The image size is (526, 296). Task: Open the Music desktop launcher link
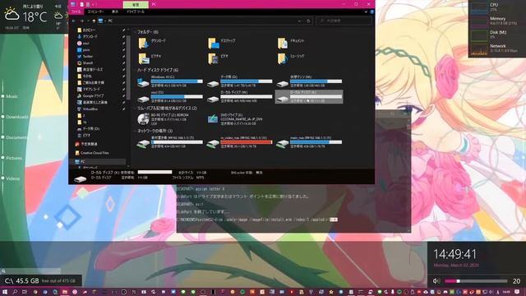(x=12, y=96)
